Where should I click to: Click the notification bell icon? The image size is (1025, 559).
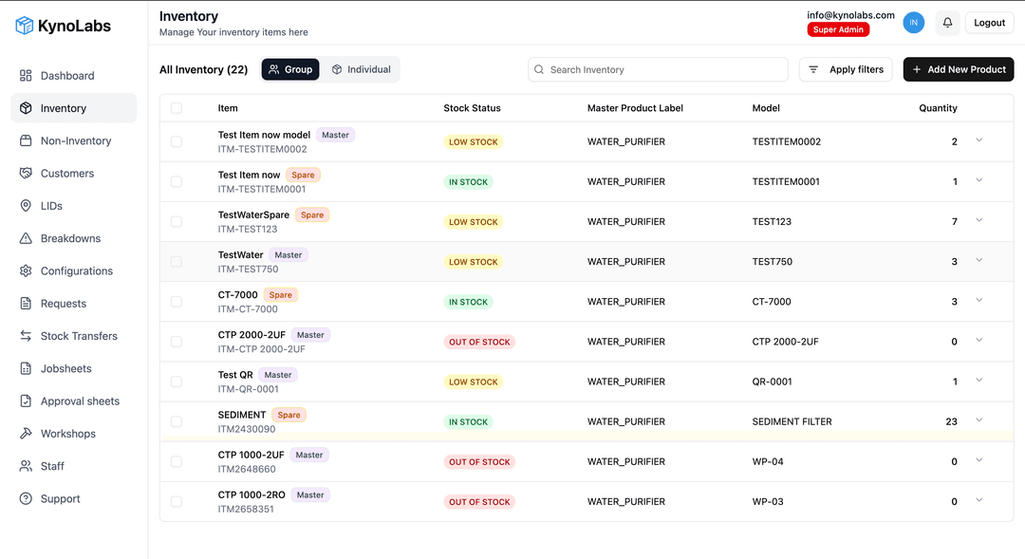(x=947, y=23)
